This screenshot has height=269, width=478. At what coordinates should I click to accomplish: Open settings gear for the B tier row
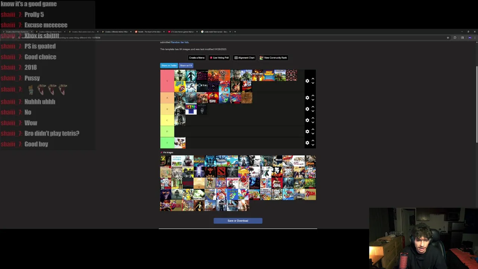click(307, 109)
